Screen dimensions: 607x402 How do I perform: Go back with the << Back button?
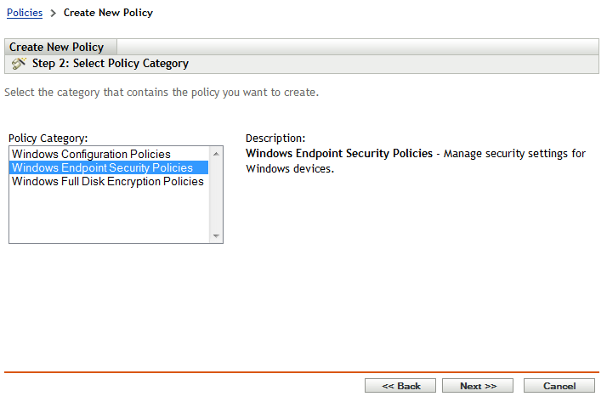pyautogui.click(x=400, y=386)
